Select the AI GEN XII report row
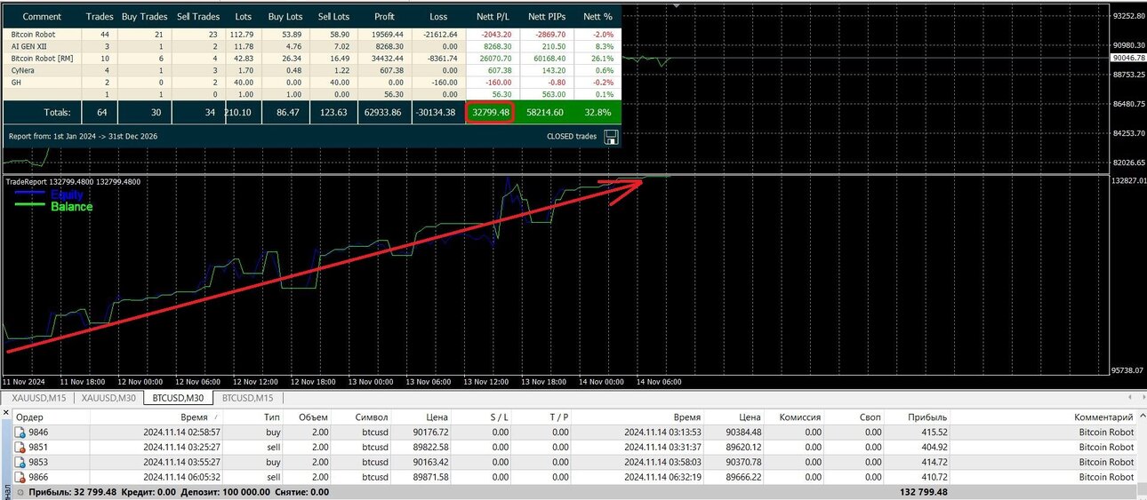 point(312,46)
